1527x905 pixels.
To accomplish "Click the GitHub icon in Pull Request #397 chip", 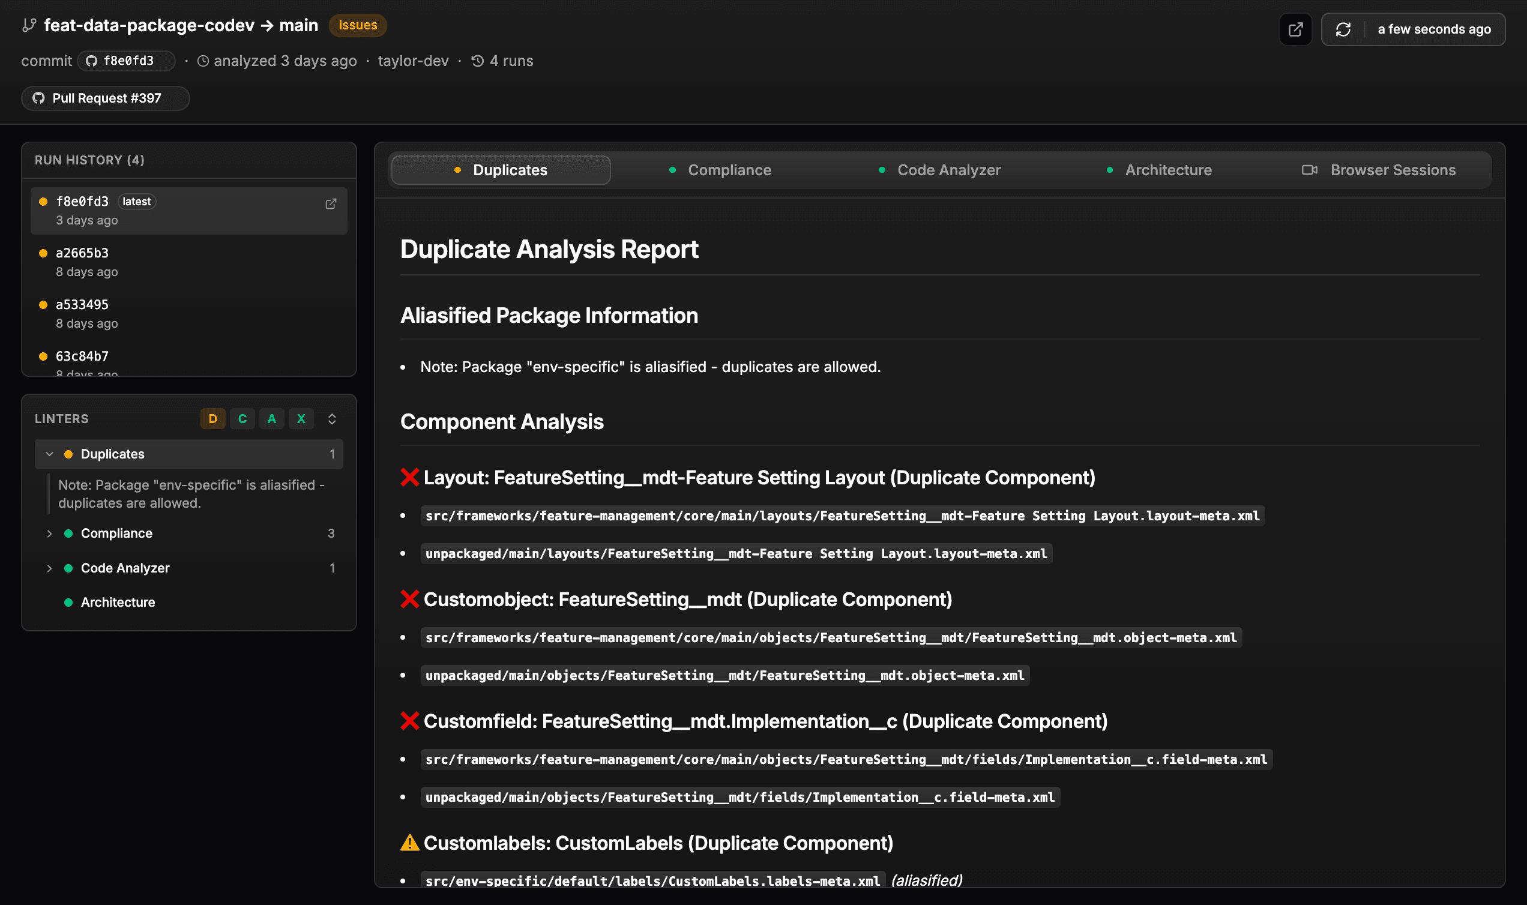I will click(x=38, y=98).
